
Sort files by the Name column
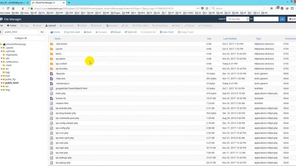pos(57,39)
